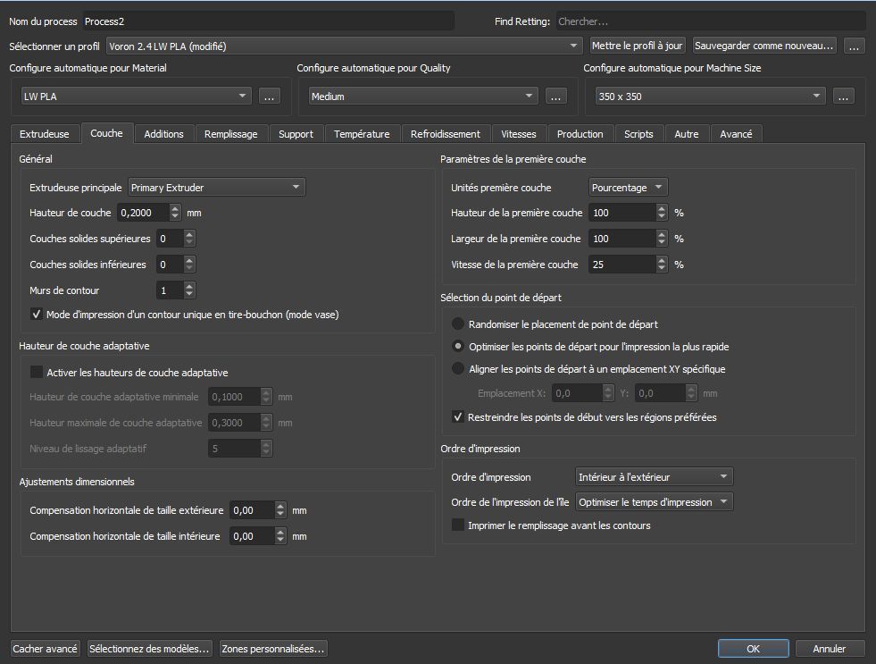
Task: Enable Imprimer le remplissage avant les contours
Action: [x=458, y=525]
